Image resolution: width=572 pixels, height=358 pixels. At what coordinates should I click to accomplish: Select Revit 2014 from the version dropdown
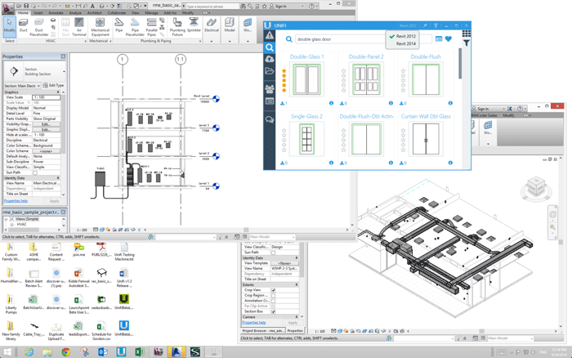405,43
